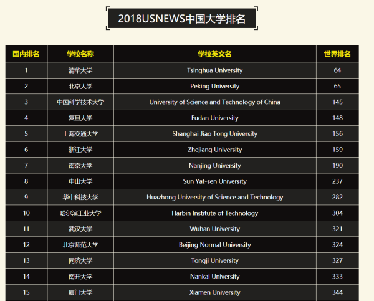This screenshot has height=301, width=374.
Task: Click world rank value 324
Action: coord(337,245)
